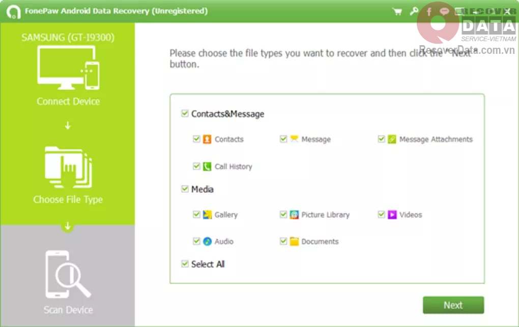Click the Media group label
This screenshot has height=327, width=519.
[202, 189]
